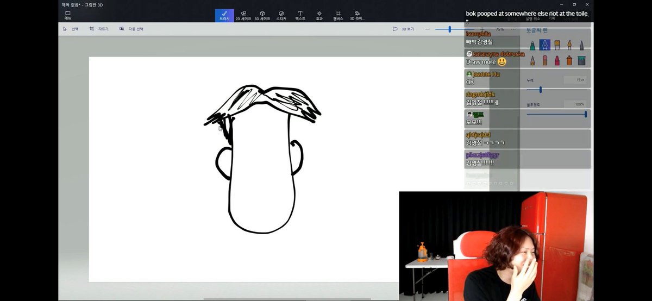Select the pencil brush
This screenshot has height=301, width=652.
[x=532, y=60]
